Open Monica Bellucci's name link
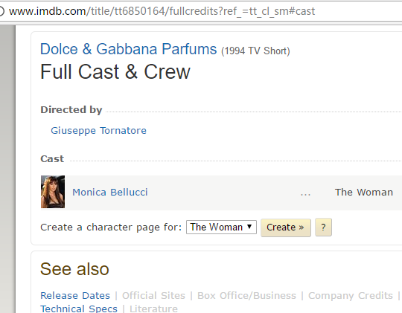This screenshot has width=402, height=313. click(x=110, y=192)
